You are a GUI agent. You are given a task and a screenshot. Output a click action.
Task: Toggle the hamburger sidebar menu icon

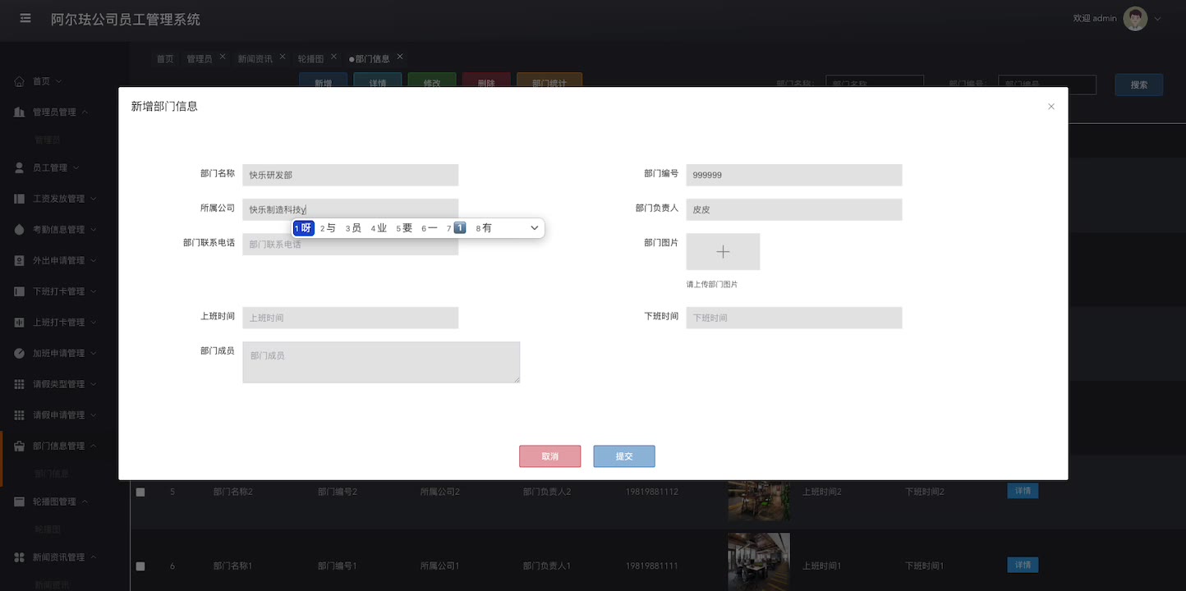click(x=25, y=18)
